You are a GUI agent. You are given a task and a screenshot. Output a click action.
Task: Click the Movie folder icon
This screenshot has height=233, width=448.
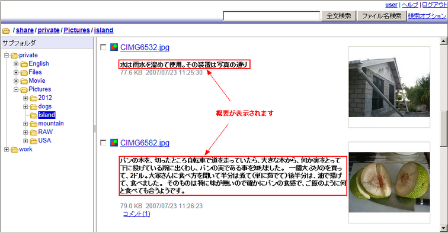[x=24, y=81]
